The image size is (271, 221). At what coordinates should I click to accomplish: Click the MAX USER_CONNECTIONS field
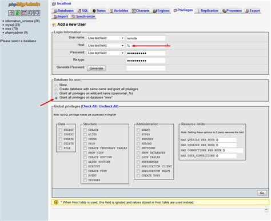click(226, 156)
